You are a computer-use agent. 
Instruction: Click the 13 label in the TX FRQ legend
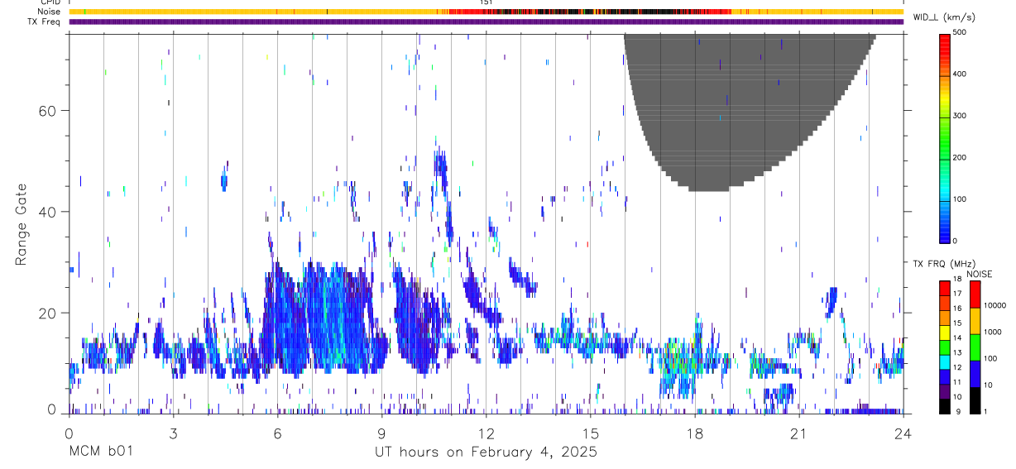point(957,352)
